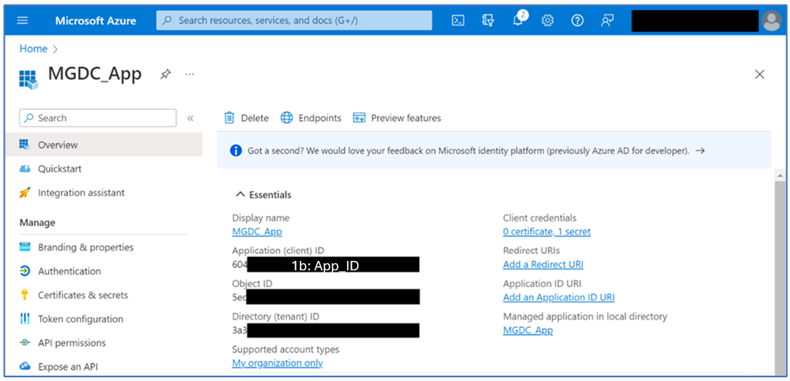Click Add an Application ID URI

point(559,297)
